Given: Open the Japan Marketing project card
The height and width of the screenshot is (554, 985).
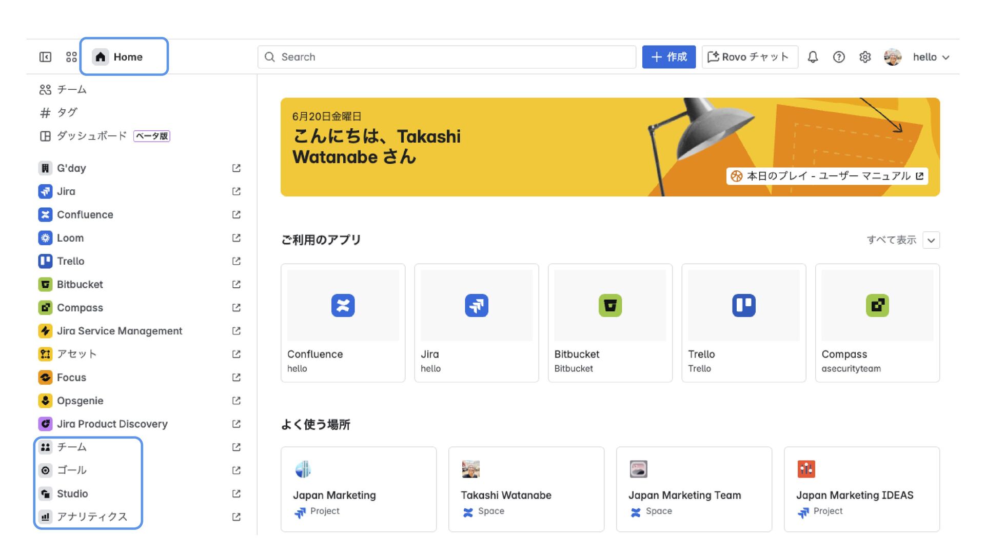Looking at the screenshot, I should pyautogui.click(x=359, y=489).
